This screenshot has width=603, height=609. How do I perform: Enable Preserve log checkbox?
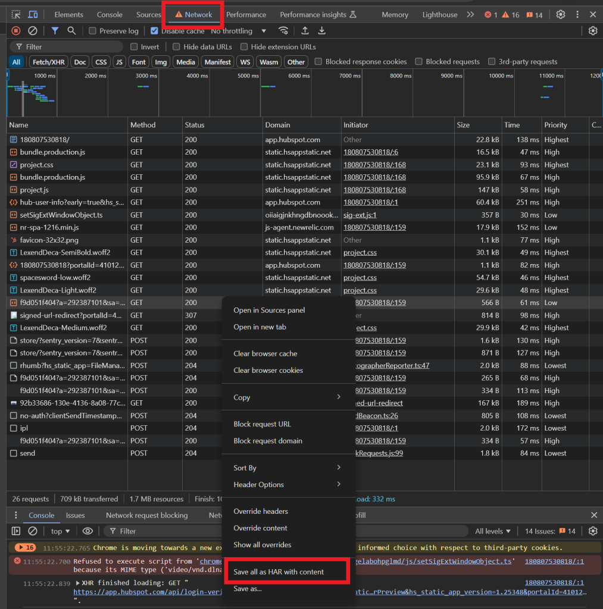[92, 31]
